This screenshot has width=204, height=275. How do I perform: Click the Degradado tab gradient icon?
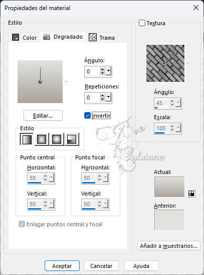[x=47, y=37]
